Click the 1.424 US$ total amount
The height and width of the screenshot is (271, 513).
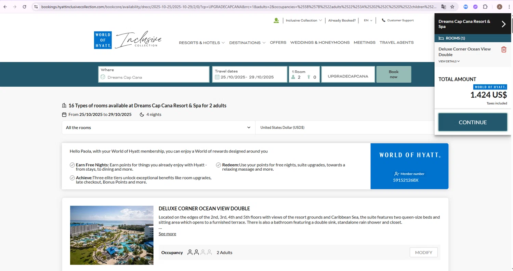pyautogui.click(x=488, y=95)
